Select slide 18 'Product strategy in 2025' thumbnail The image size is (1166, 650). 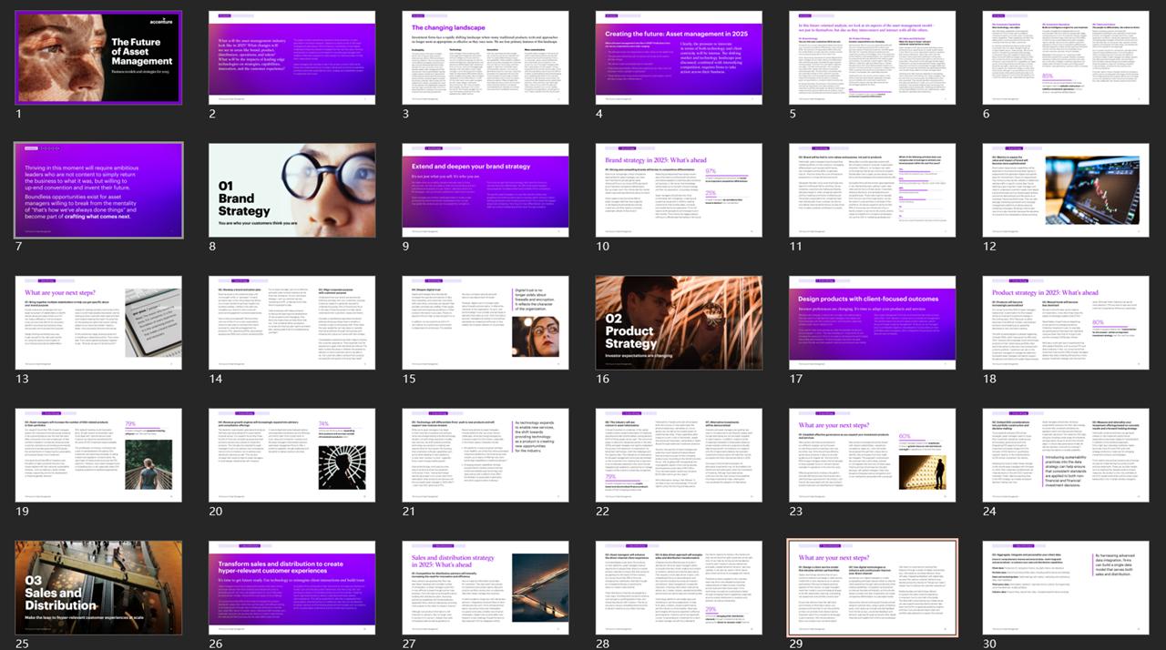[x=1066, y=323]
